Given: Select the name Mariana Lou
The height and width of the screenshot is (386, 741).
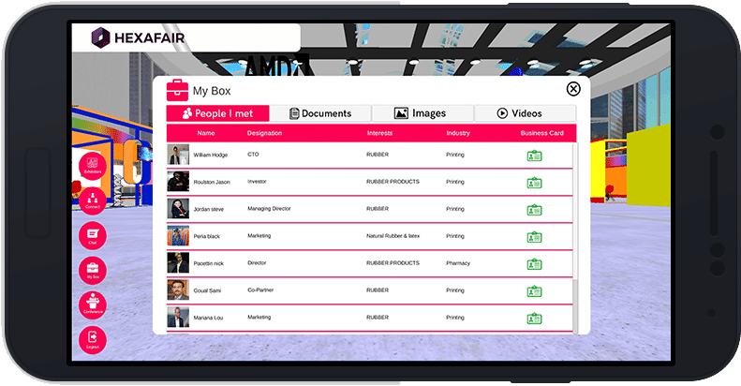Looking at the screenshot, I should pos(208,318).
